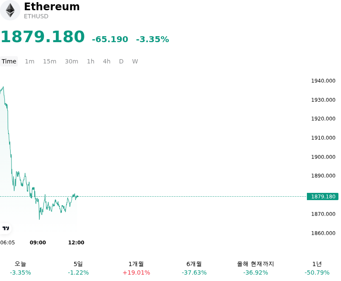This screenshot has width=341, height=281.
Task: Click the ETHUSD ticker symbol
Action: (x=36, y=16)
